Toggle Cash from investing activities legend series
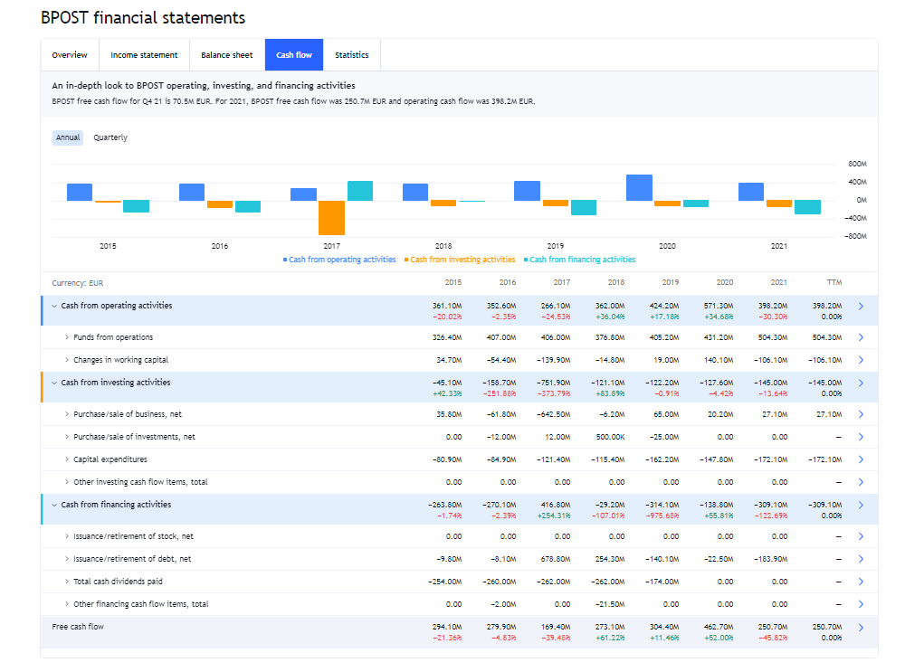The width and height of the screenshot is (905, 672). 462,260
